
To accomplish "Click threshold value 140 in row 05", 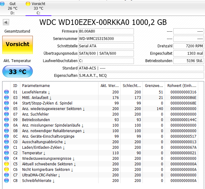I will 160,108.
